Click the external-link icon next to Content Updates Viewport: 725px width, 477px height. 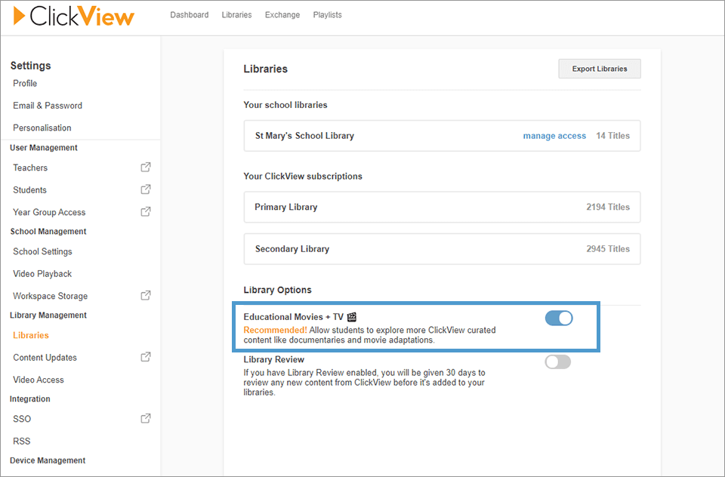pyautogui.click(x=146, y=357)
